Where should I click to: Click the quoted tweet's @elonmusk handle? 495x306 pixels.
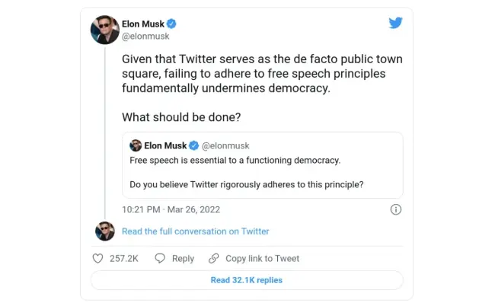tap(226, 145)
